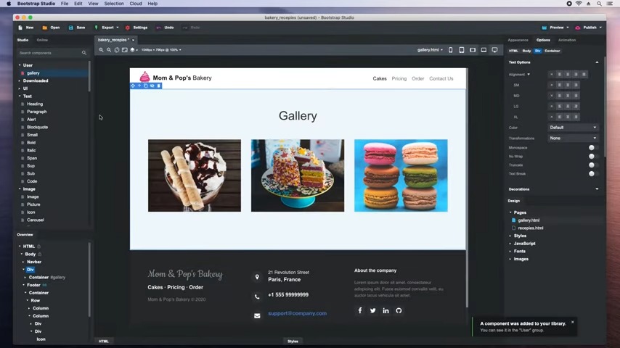Expand the JavaScript folder in Design panel
This screenshot has width=620, height=348.
[x=510, y=244]
